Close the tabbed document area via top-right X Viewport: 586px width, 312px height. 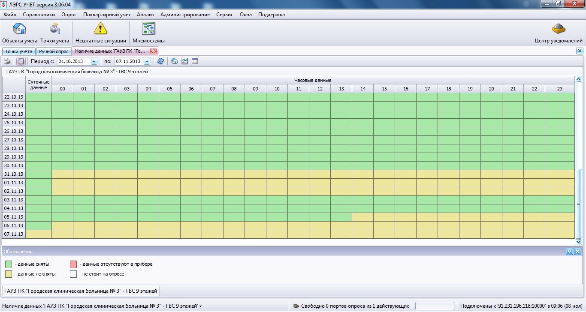(579, 51)
